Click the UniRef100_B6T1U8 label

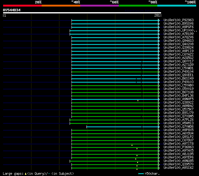(x=178, y=92)
